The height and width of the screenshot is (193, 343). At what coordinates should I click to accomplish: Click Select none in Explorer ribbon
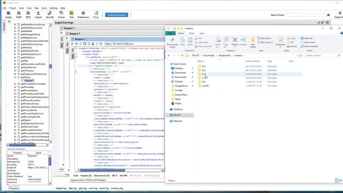click(308, 42)
